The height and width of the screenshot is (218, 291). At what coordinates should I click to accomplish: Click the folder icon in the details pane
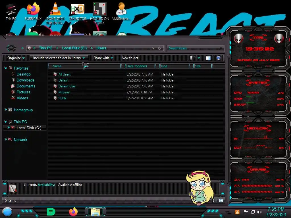tap(13, 188)
